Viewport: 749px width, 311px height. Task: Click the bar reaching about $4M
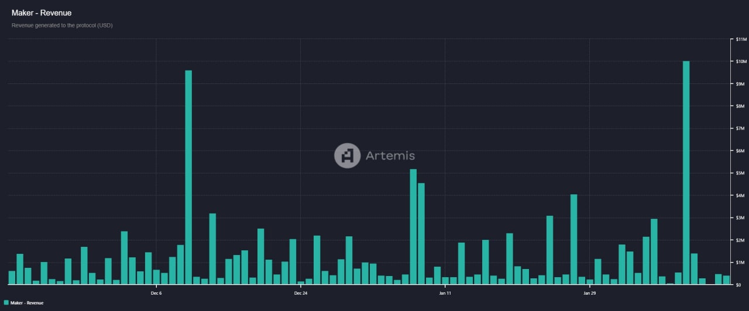point(573,239)
